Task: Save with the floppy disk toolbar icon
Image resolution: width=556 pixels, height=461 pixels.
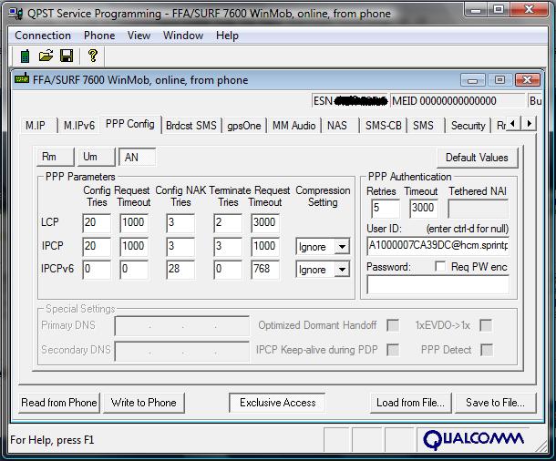Action: click(67, 56)
